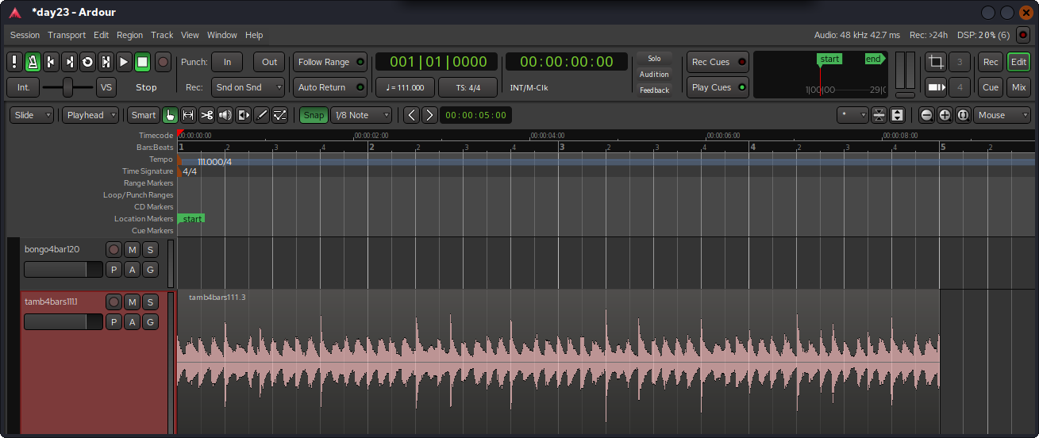Image resolution: width=1039 pixels, height=438 pixels.
Task: Select the Cut (scissors) tool
Action: pos(206,115)
